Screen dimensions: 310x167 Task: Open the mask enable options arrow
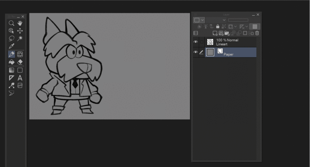[235, 26]
